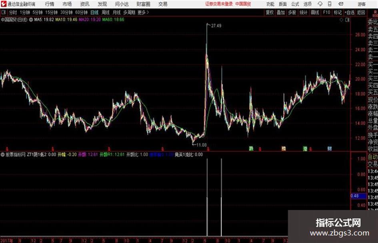Click the diamond icon above the chart
Screen dimensions: 378x243
(341, 20)
